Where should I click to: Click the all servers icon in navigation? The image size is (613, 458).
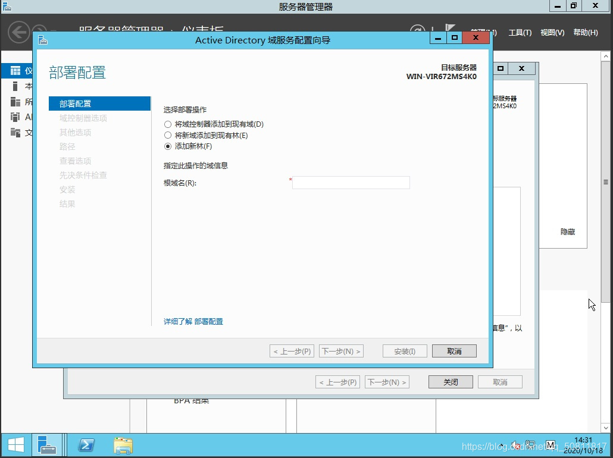click(x=15, y=102)
